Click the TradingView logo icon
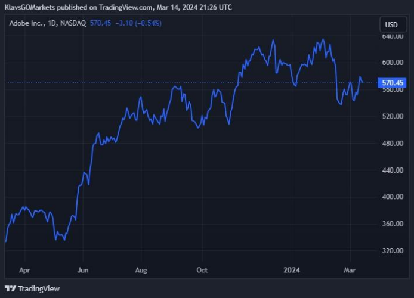The image size is (414, 298). [x=10, y=288]
